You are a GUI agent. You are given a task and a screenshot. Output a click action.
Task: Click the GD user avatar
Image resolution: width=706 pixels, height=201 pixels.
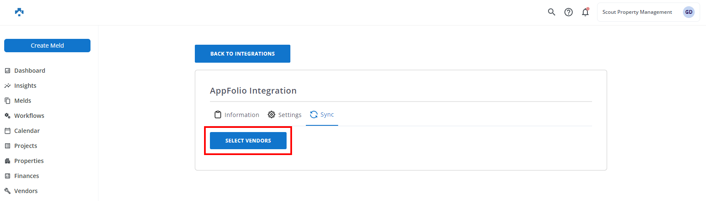688,12
